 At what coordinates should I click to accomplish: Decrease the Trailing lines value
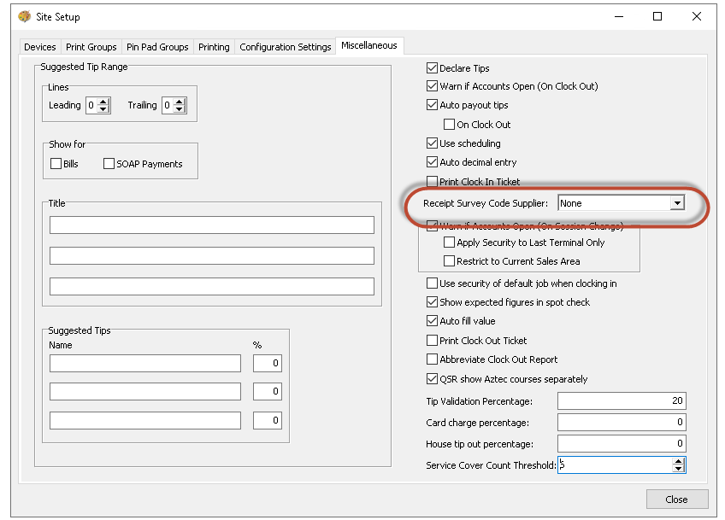(180, 109)
